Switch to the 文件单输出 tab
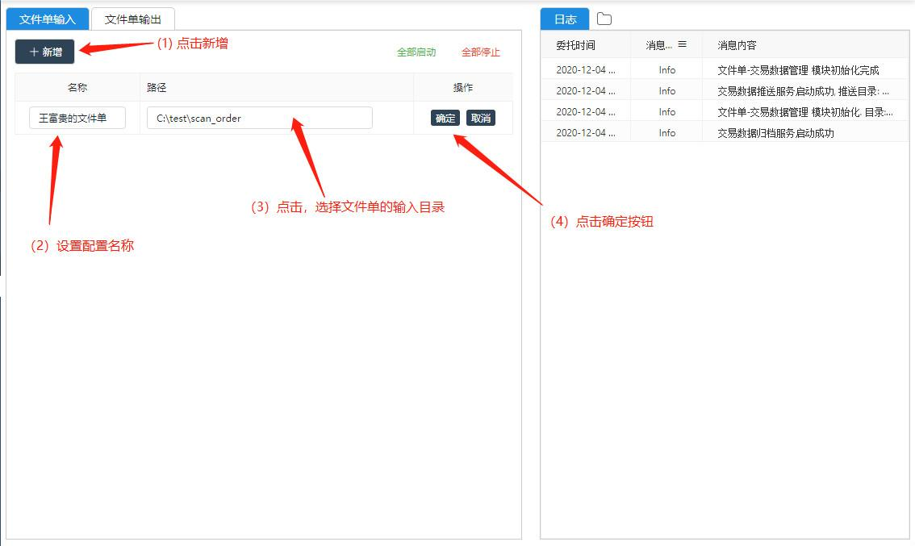The image size is (915, 546). tap(132, 19)
